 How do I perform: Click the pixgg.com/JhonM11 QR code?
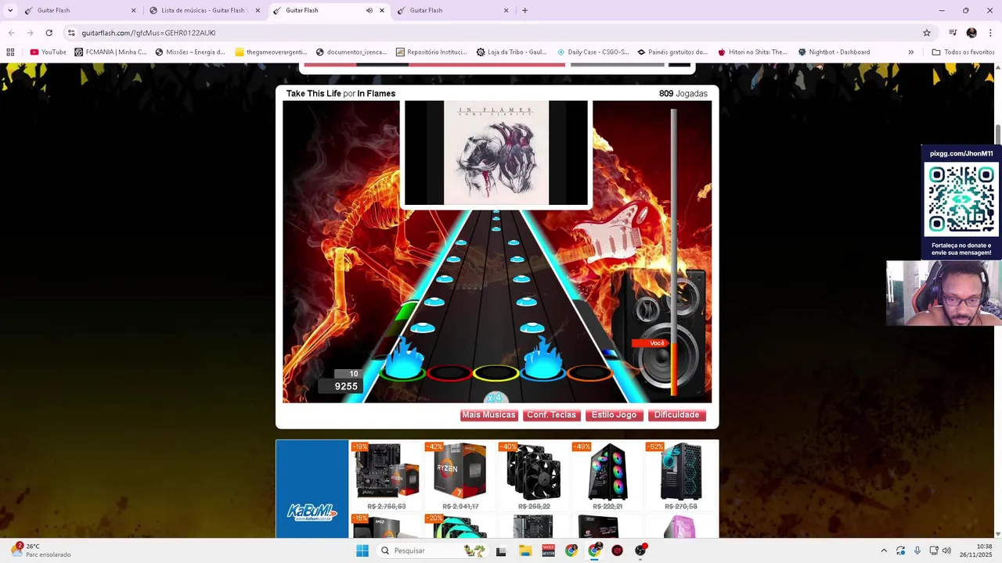(x=961, y=199)
